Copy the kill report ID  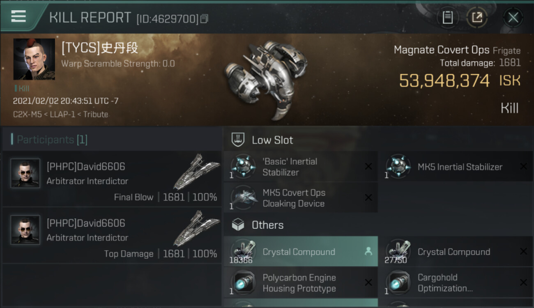click(x=204, y=19)
